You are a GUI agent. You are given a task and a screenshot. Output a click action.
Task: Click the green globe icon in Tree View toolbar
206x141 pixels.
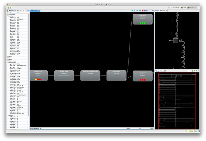(x=140, y=11)
